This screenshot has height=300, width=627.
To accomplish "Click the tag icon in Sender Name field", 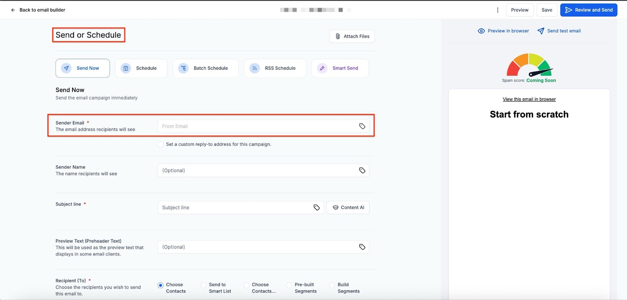I will coord(362,170).
